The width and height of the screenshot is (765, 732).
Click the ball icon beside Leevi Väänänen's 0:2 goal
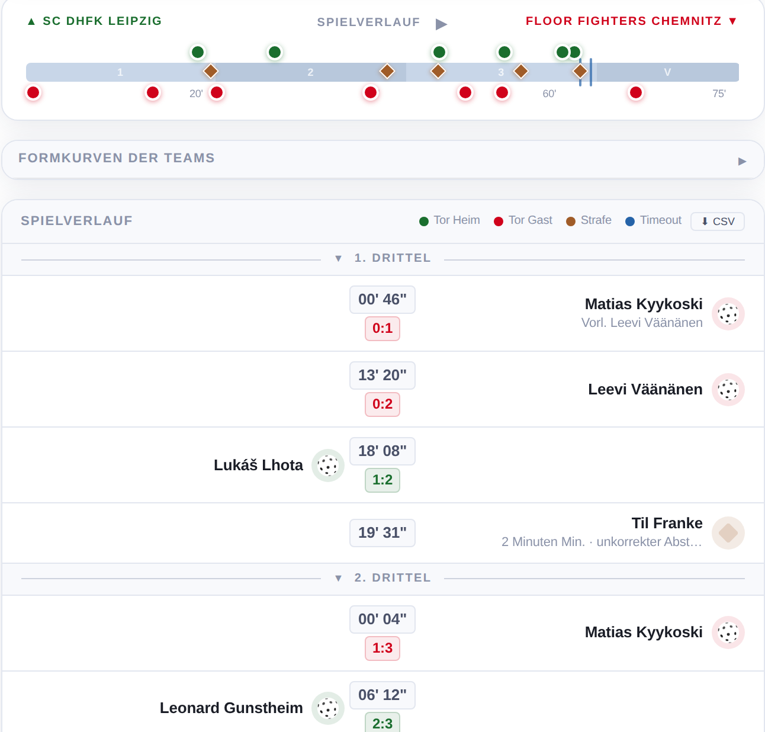(728, 390)
